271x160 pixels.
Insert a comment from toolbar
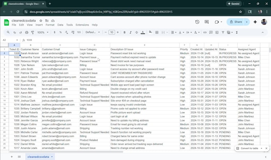(x=211, y=32)
